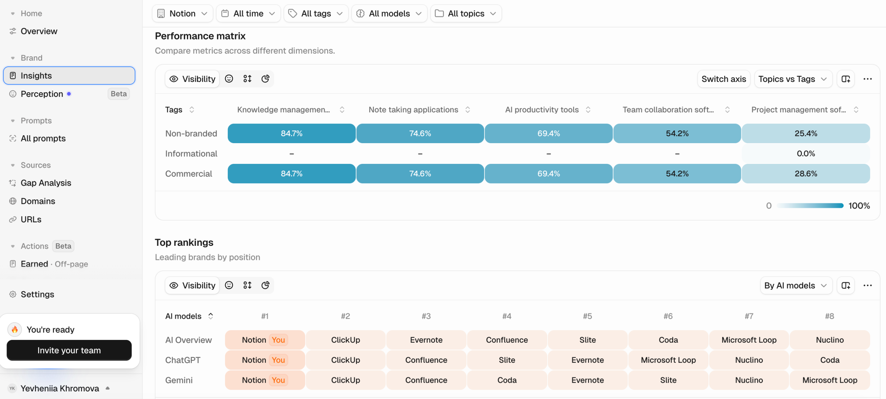Click add-column icon in Performance matrix
The image size is (886, 399).
[x=846, y=79]
